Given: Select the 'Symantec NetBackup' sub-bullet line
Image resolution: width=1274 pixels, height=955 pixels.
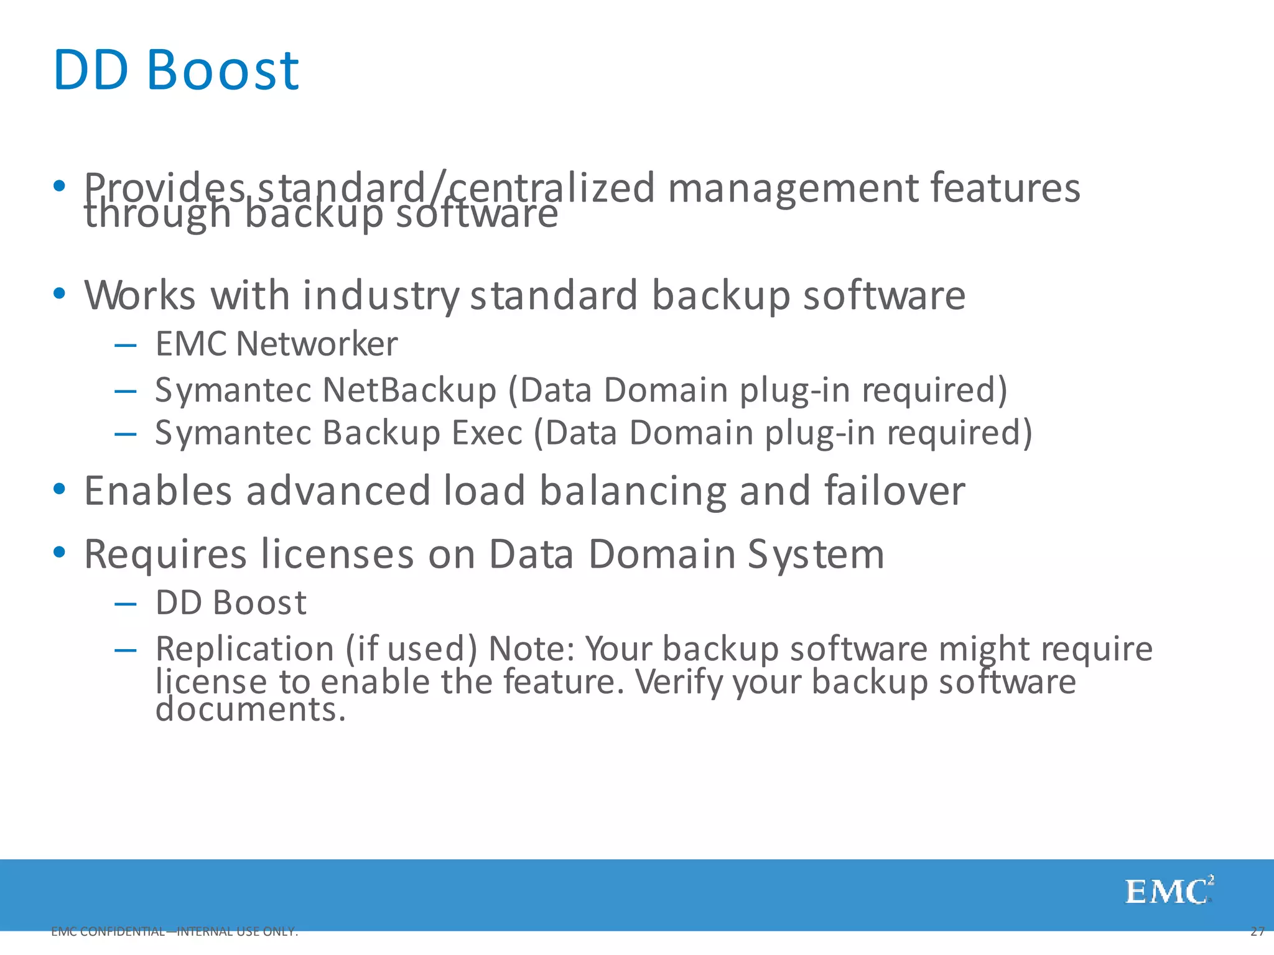Looking at the screenshot, I should click(581, 391).
